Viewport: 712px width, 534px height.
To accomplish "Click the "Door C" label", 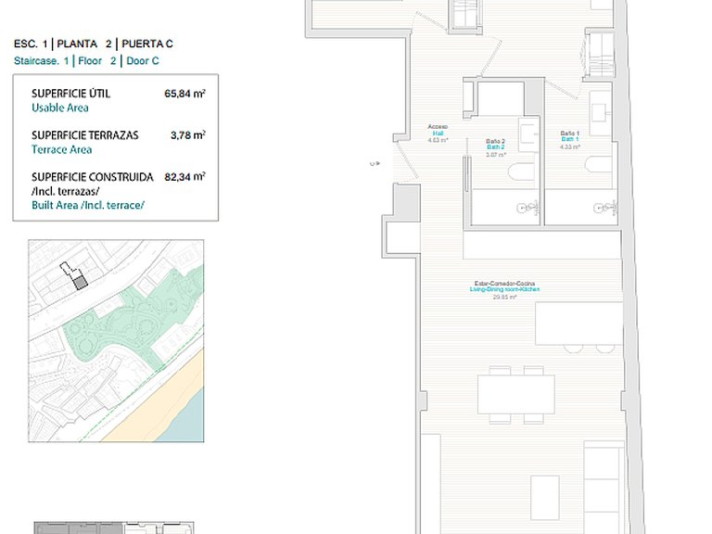I will pyautogui.click(x=143, y=61).
